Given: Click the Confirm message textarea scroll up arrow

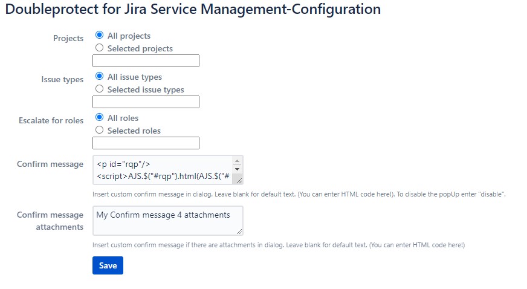Looking at the screenshot, I should (x=238, y=161).
